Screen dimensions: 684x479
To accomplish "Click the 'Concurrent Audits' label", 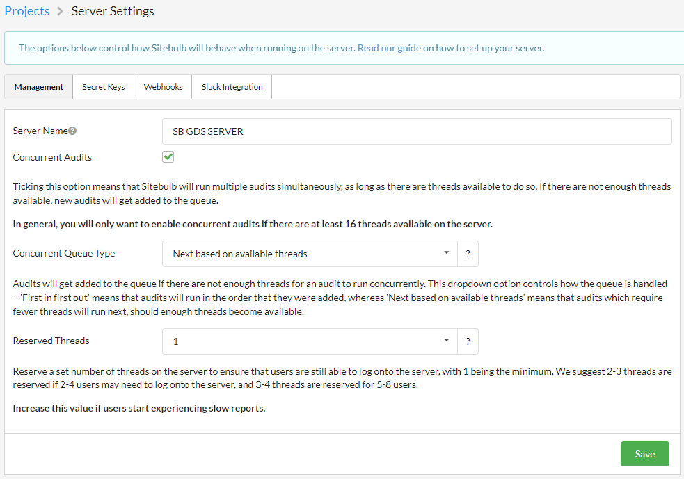I will coord(52,157).
